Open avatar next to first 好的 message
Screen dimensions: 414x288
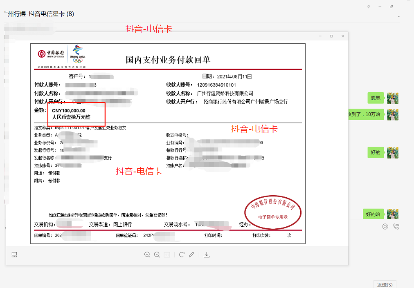(x=393, y=153)
